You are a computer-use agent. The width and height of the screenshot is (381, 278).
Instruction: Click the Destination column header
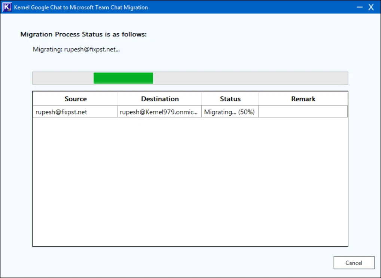point(159,99)
